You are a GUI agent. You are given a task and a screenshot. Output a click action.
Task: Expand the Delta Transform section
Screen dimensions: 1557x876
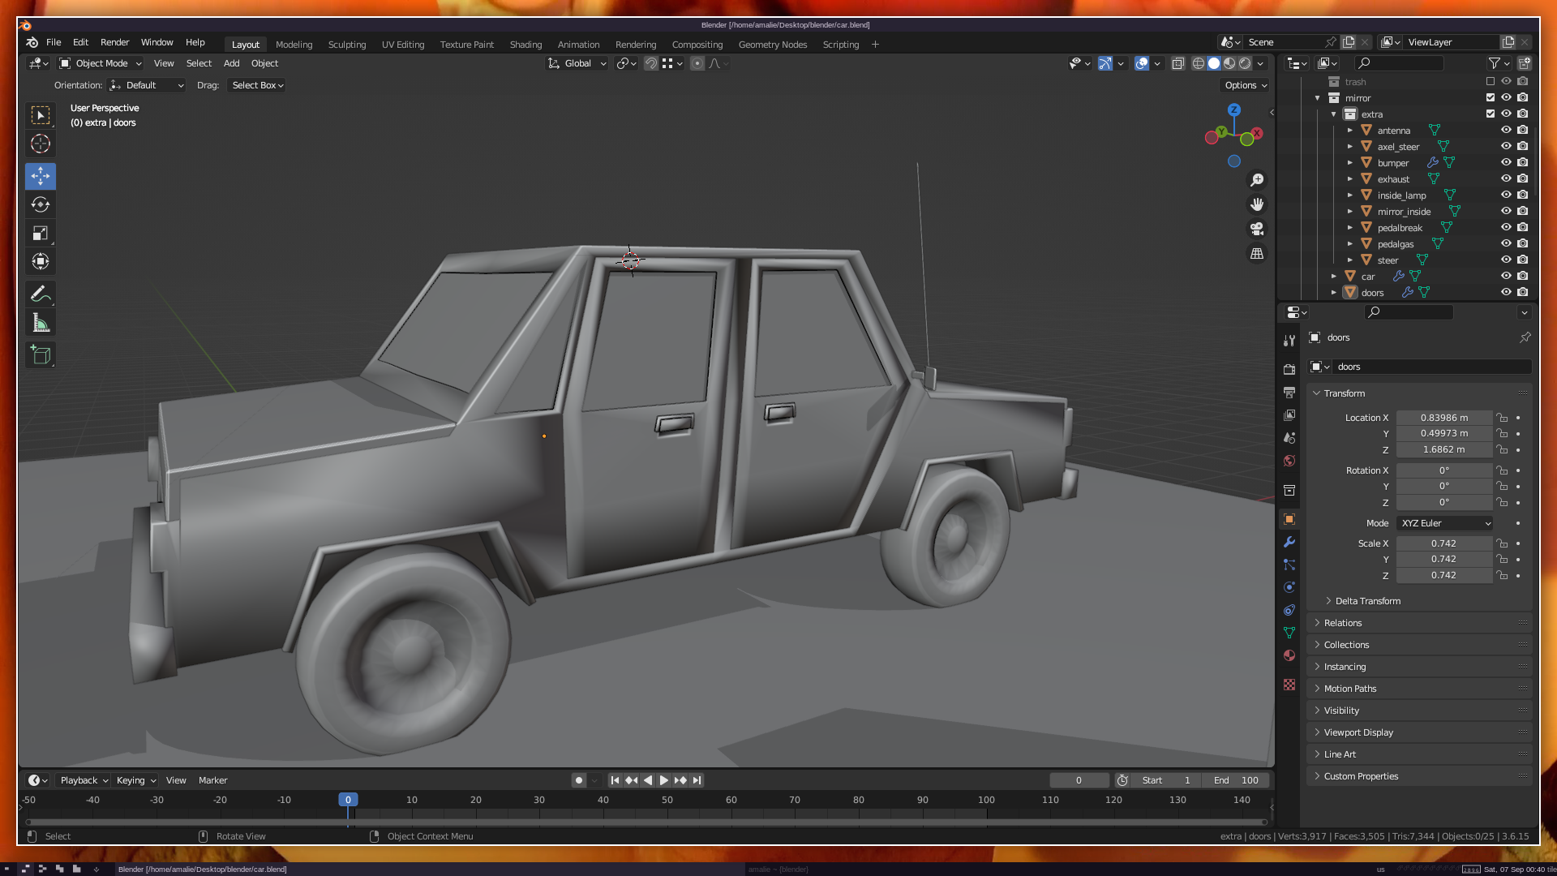coord(1368,601)
